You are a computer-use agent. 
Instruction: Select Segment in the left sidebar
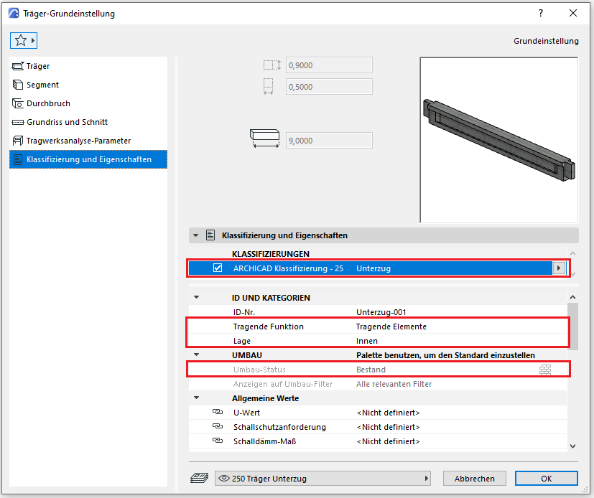pyautogui.click(x=42, y=85)
